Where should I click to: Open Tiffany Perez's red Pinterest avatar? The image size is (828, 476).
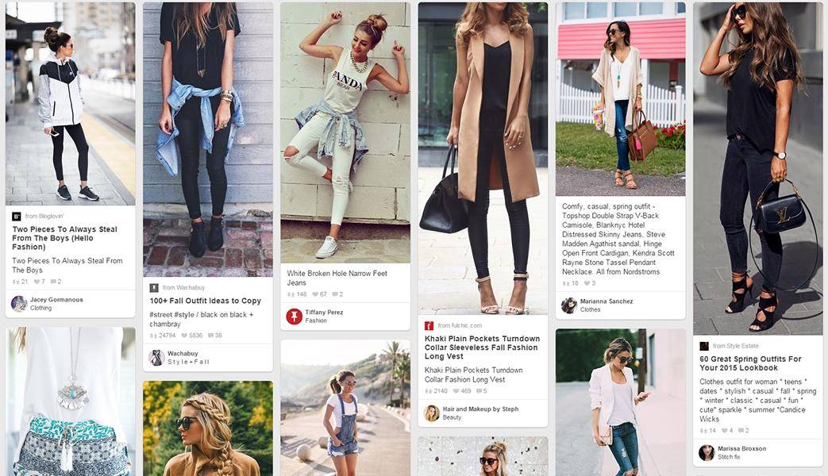(295, 316)
